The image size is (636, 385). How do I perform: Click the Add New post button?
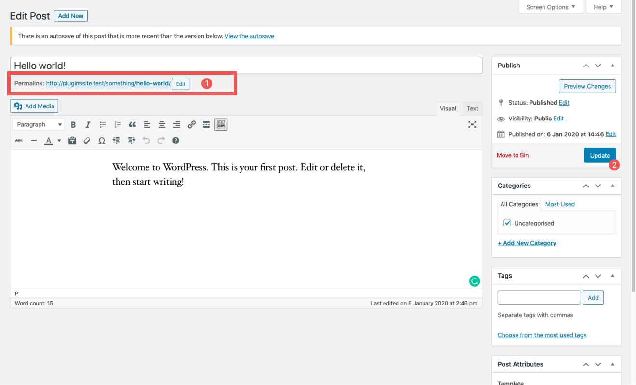point(71,16)
